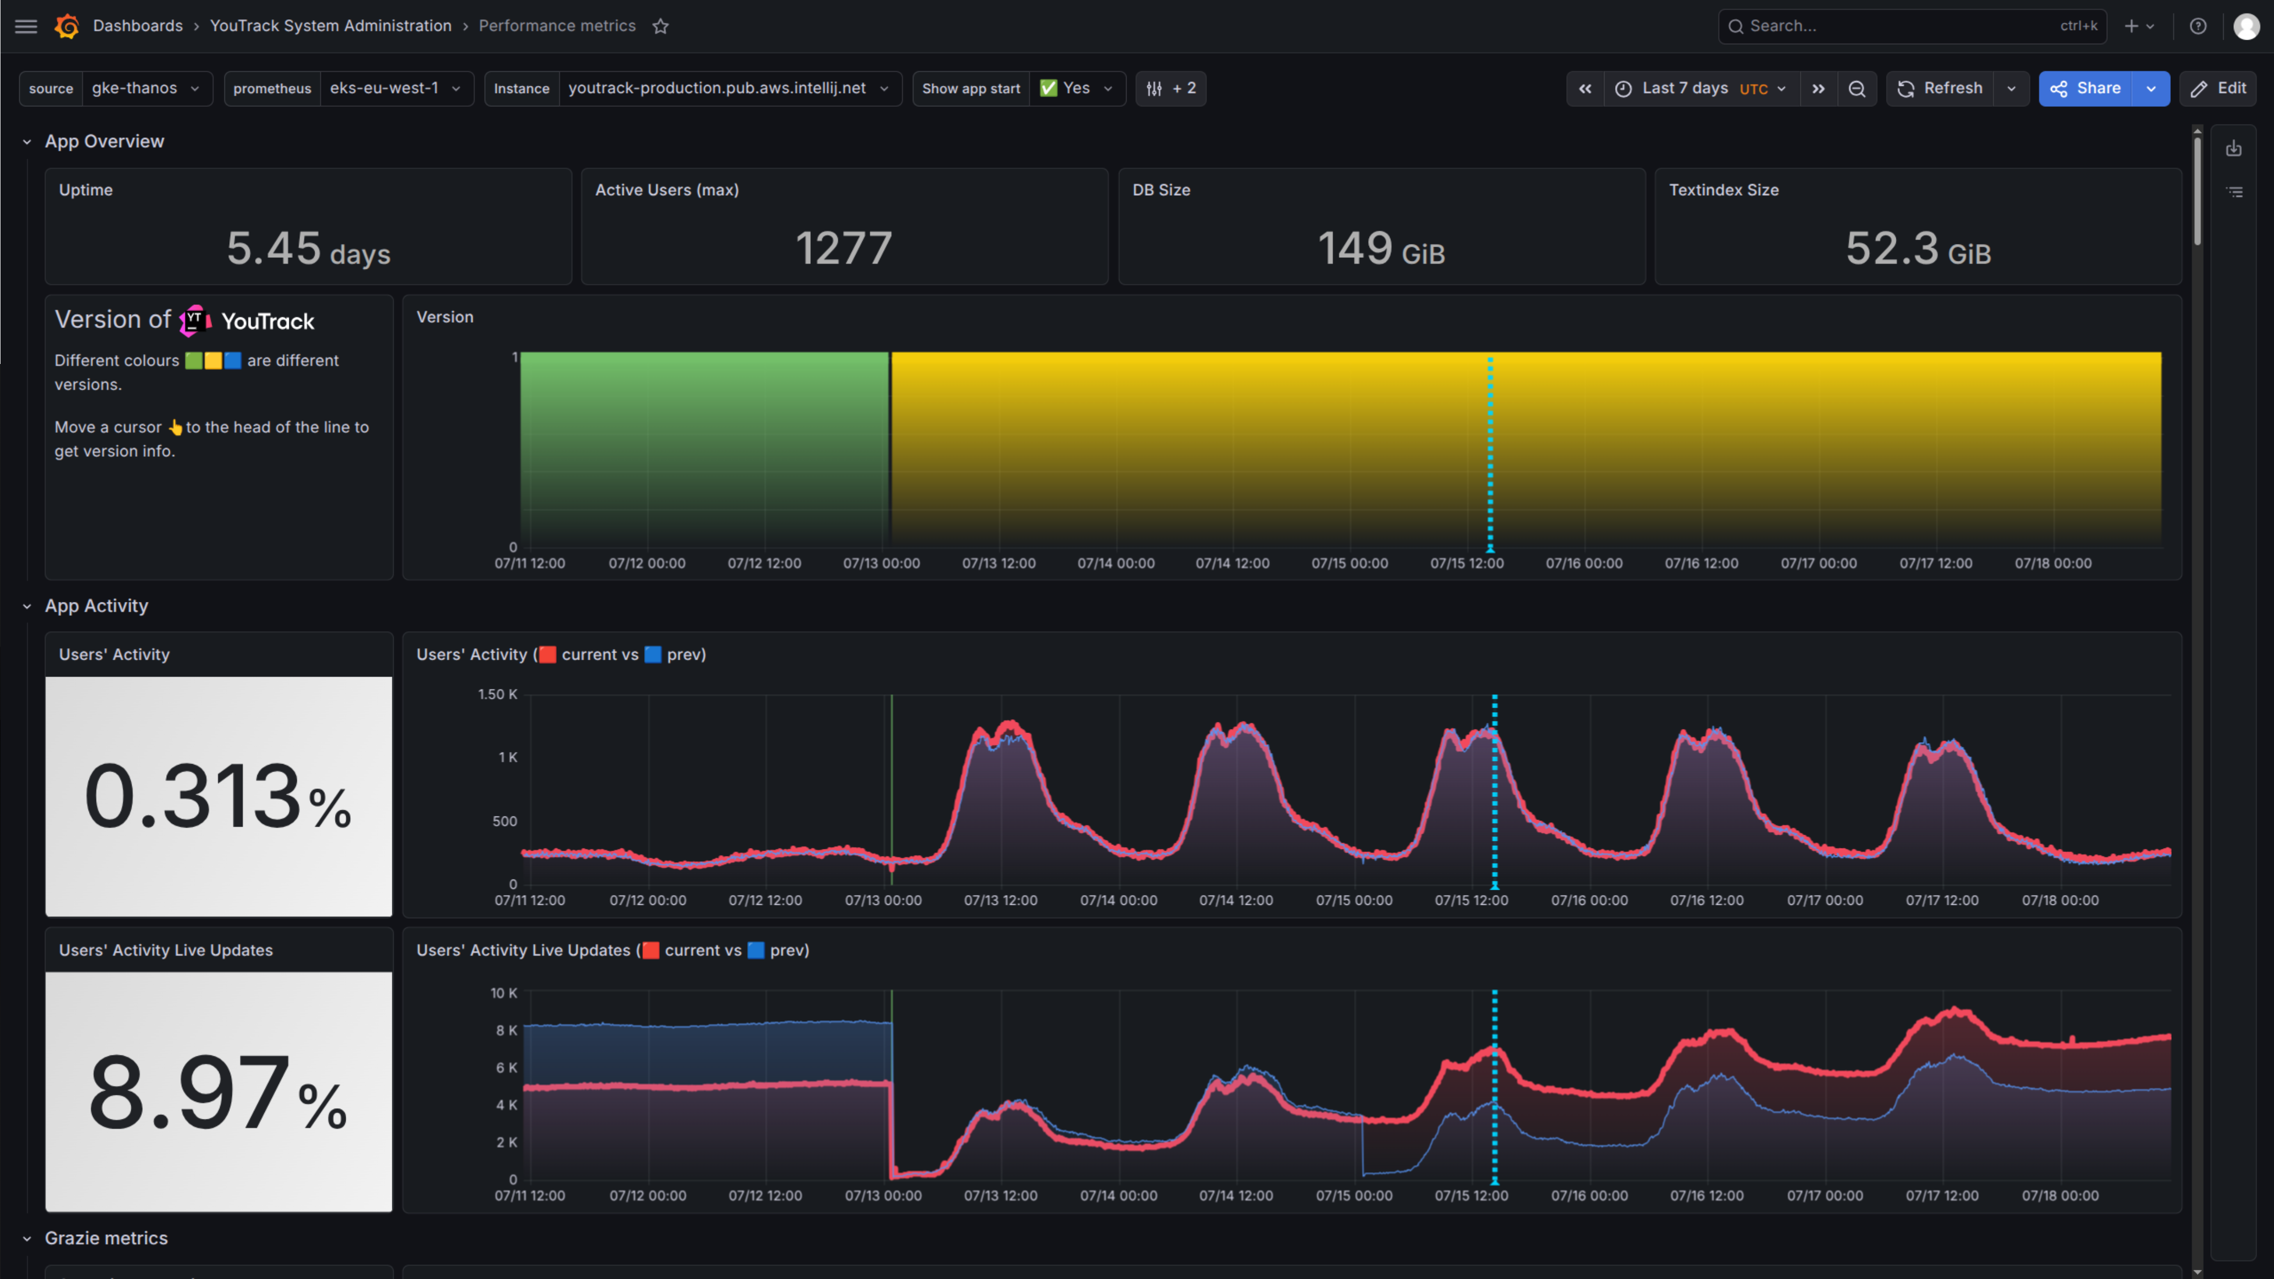Star the Performance metrics dashboard
Image resolution: width=2274 pixels, height=1279 pixels.
pyautogui.click(x=660, y=26)
